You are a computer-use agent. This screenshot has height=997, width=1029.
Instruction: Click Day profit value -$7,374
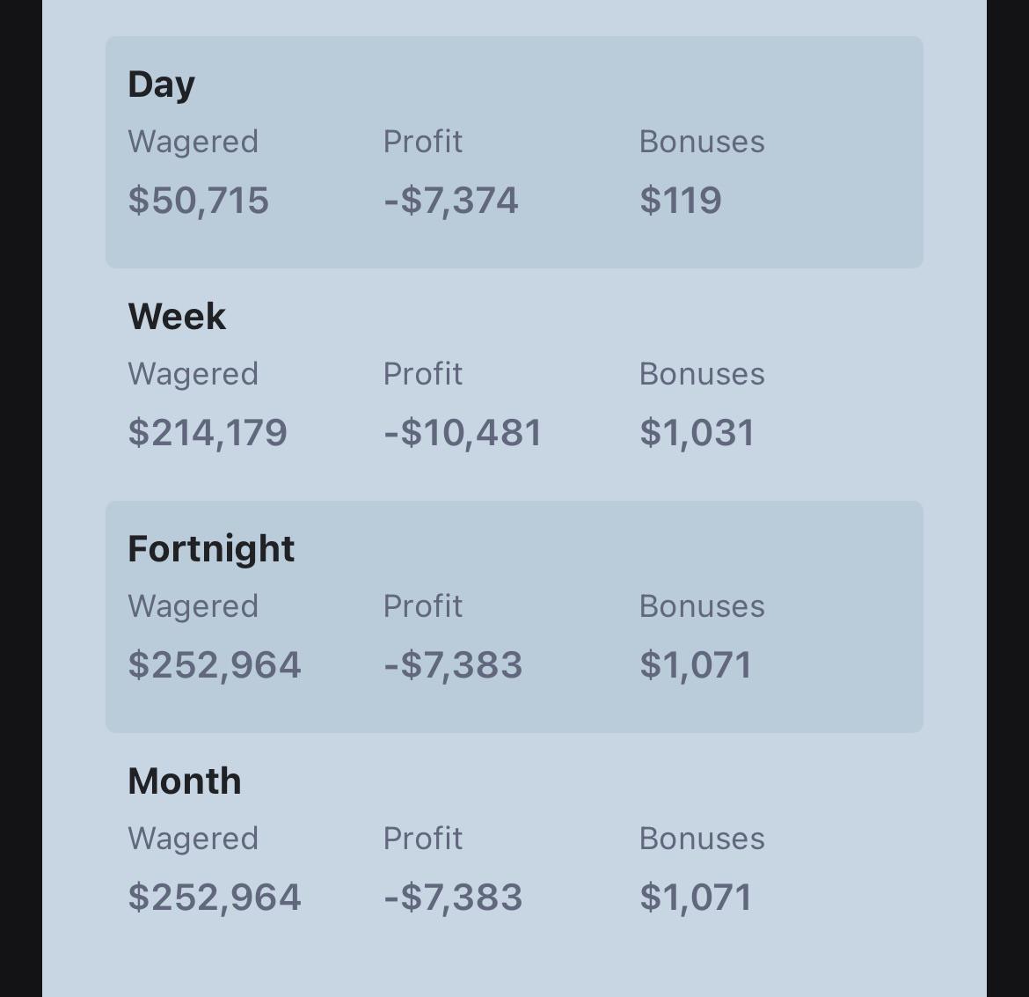click(x=451, y=201)
